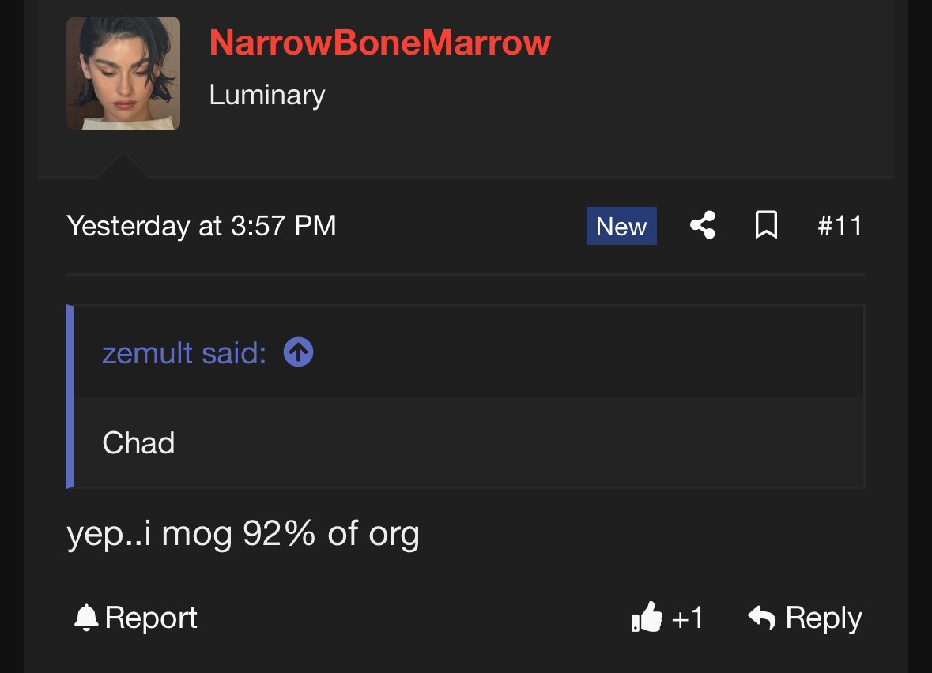
Task: Click the Reply text label
Action: [x=824, y=618]
